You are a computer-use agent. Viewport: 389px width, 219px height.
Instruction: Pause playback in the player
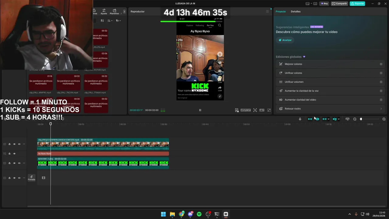click(x=200, y=110)
